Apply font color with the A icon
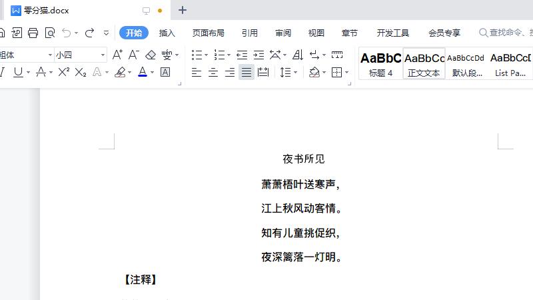The image size is (533, 300). (143, 72)
